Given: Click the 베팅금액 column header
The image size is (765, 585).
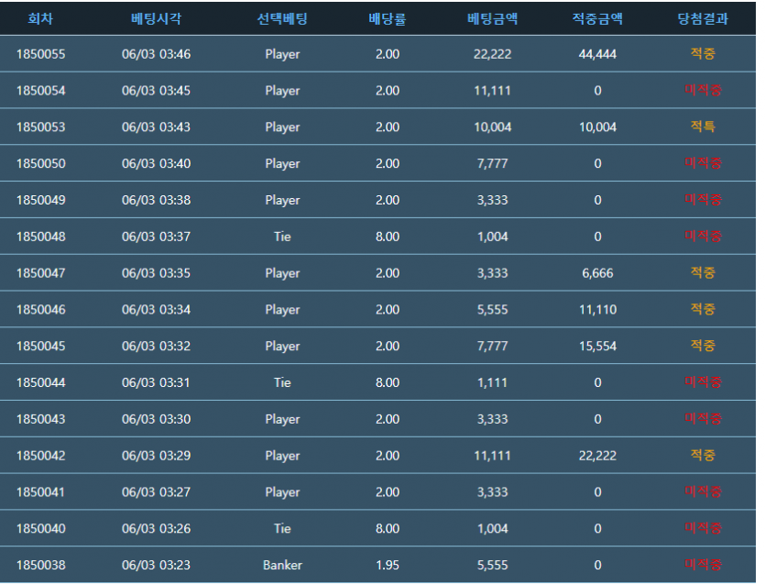Looking at the screenshot, I should point(492,18).
